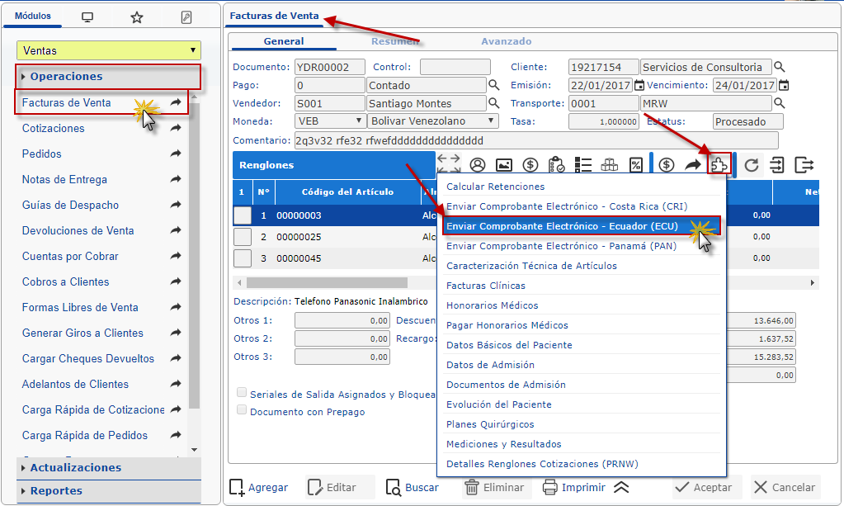Open the Ventas module dropdown
The height and width of the screenshot is (506, 844).
tap(109, 50)
